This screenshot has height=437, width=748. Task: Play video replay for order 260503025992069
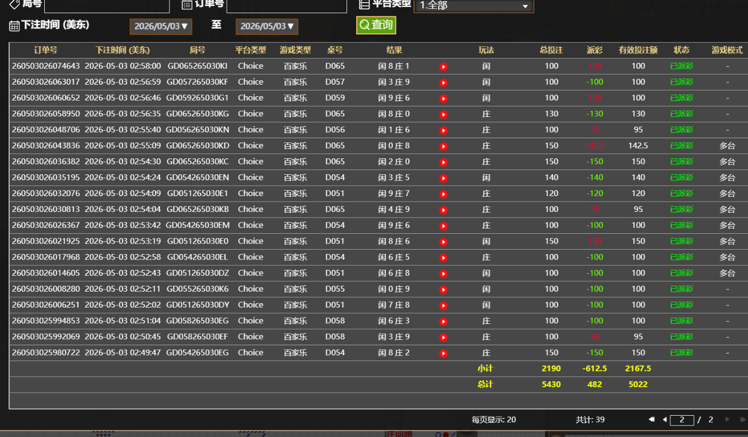point(443,337)
